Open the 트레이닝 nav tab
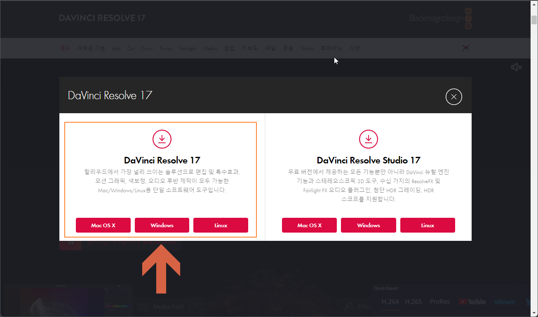Viewport: 538px width, 317px height. pos(331,48)
